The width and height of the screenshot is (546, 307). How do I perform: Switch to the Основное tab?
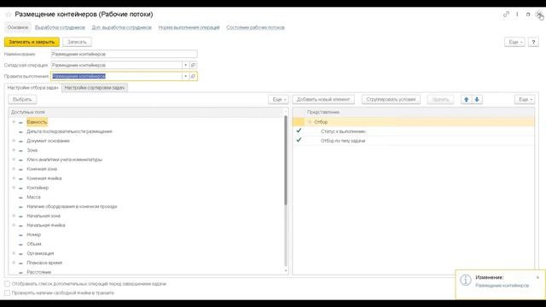(x=18, y=27)
